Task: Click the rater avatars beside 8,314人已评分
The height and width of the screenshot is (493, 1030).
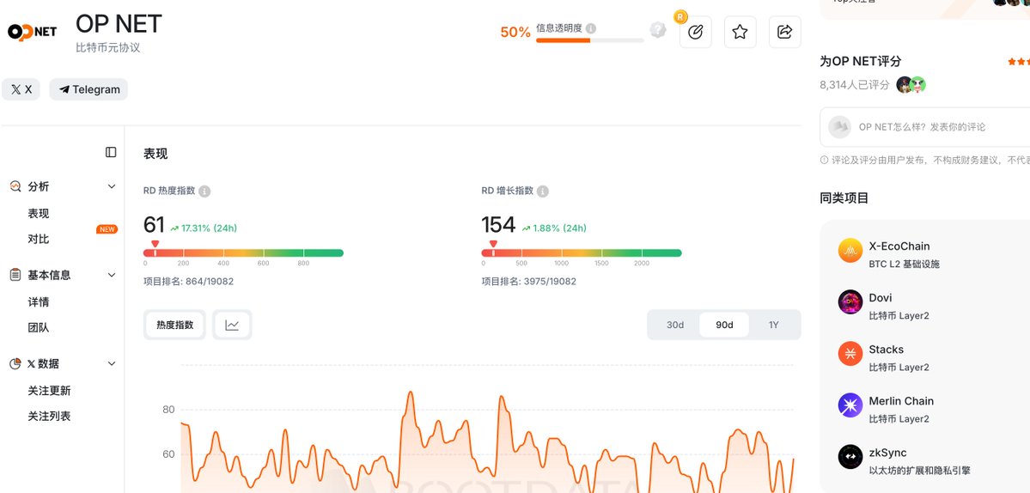Action: coord(911,85)
